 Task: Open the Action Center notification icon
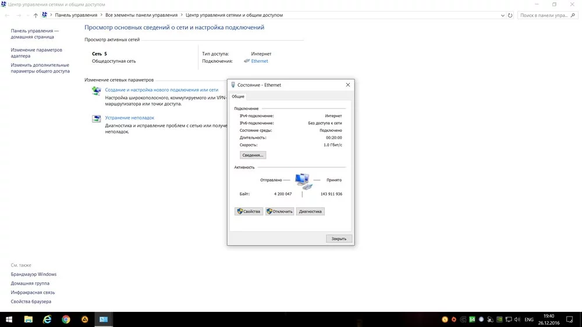pos(570,319)
